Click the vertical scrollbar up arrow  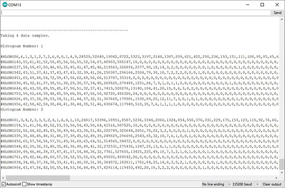(x=282, y=19)
